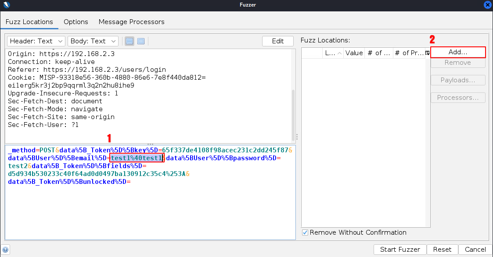
Task: Select the combined single-pane view icon
Action: click(141, 41)
